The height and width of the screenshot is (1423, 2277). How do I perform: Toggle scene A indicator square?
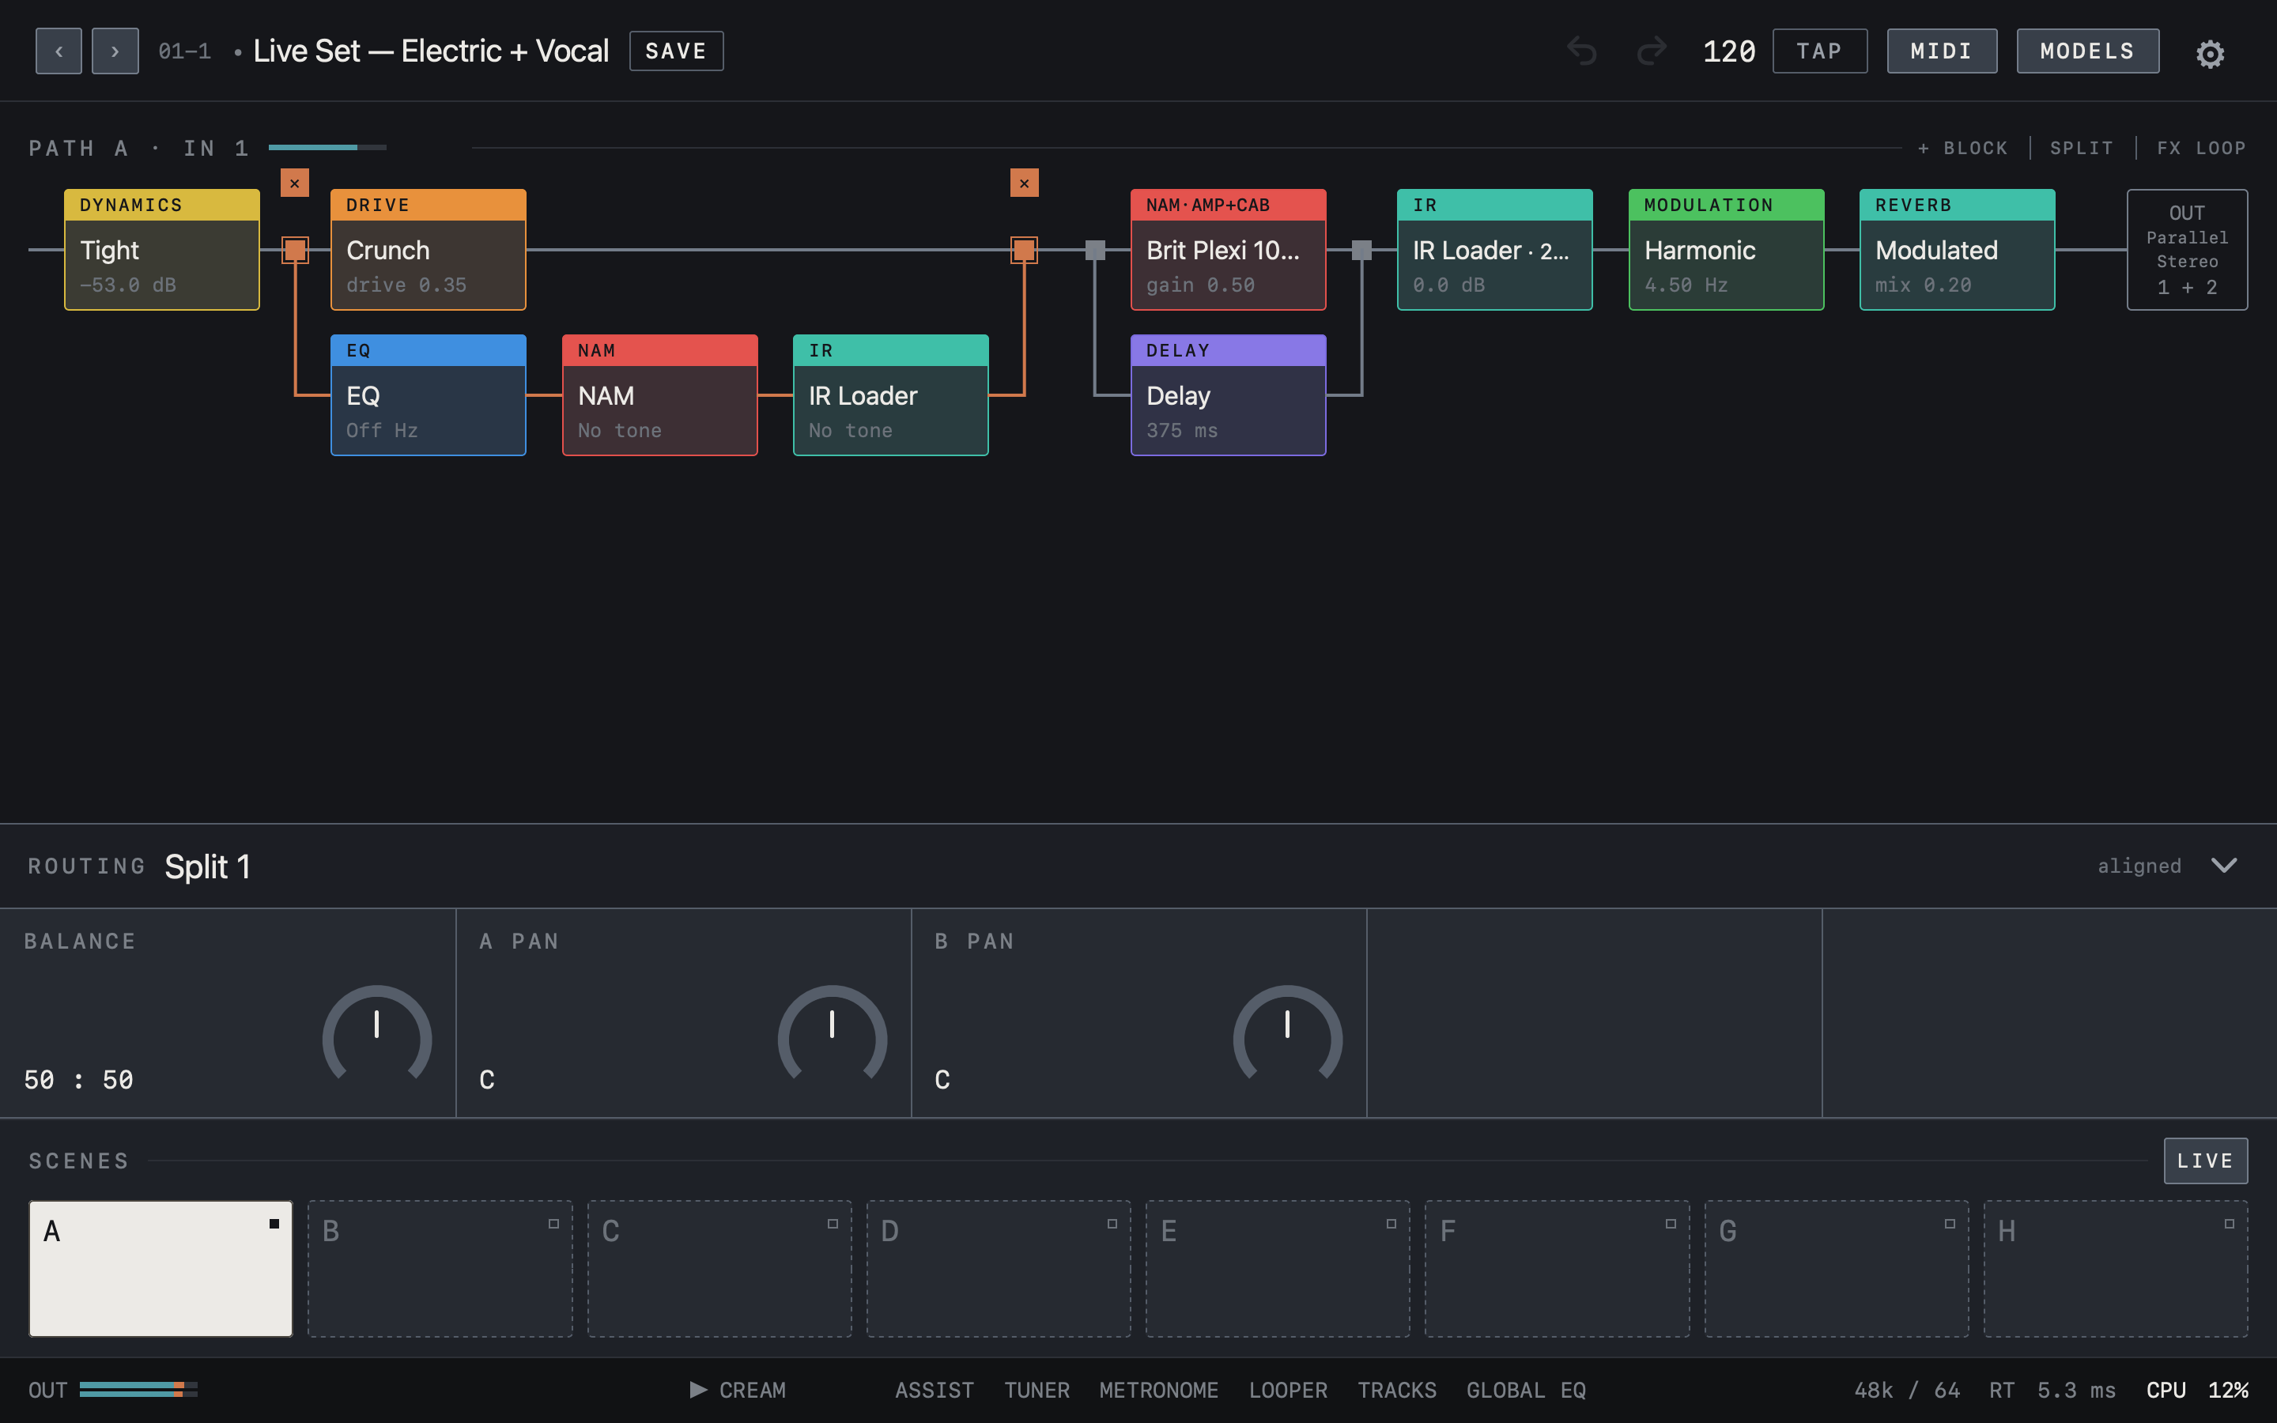tap(274, 1224)
